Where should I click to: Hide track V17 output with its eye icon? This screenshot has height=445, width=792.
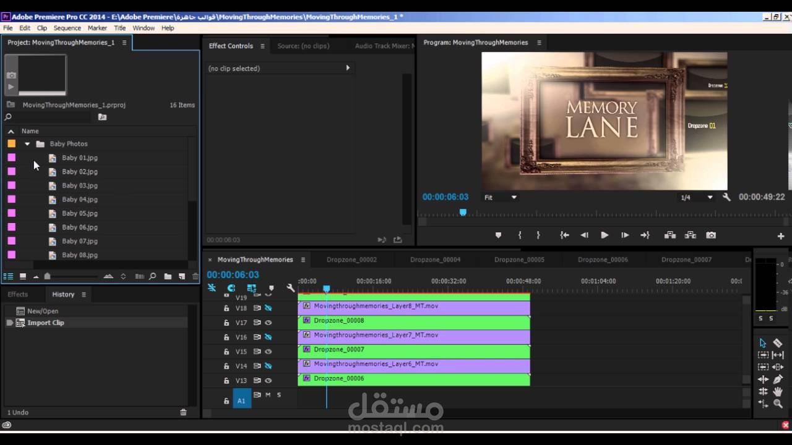tap(268, 323)
